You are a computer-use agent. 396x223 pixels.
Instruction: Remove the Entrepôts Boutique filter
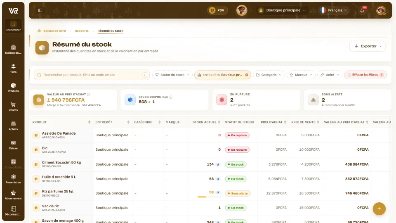tap(247, 75)
